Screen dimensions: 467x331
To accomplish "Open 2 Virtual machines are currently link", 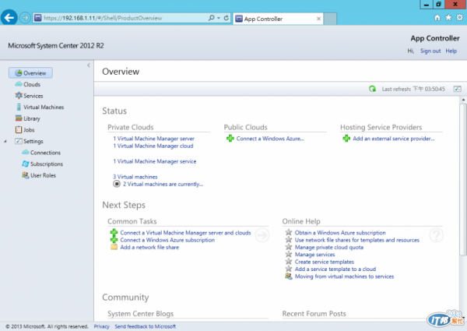I will 163,184.
